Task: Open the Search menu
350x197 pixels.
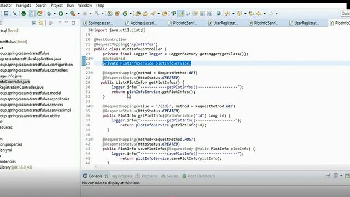Action: [x=41, y=5]
